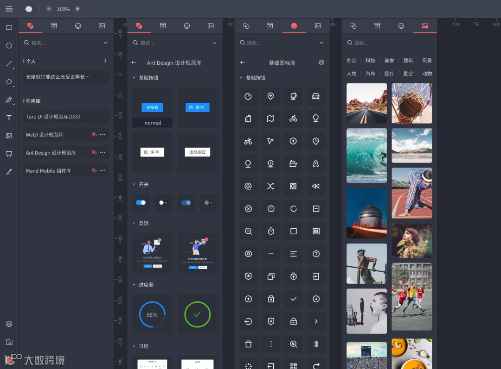This screenshot has height=369, width=501.
Task: Pick the lock icon in icon library
Action: point(293,321)
